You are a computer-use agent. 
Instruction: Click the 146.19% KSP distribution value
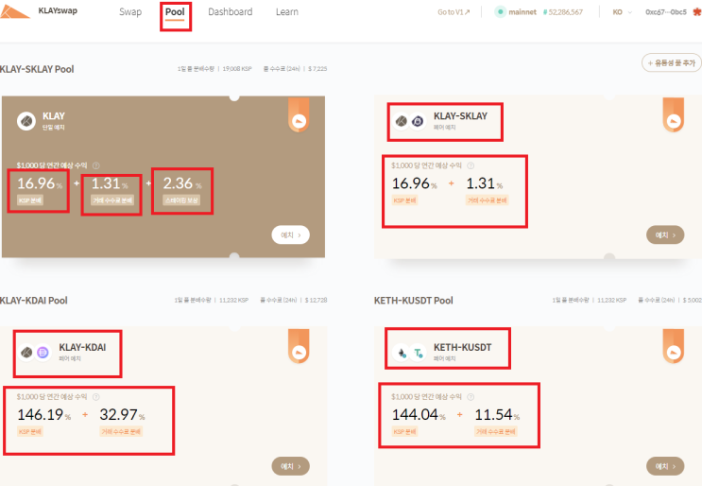tap(43, 414)
